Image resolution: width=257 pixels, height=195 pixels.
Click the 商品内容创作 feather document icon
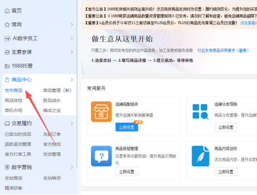pyautogui.click(x=200, y=156)
